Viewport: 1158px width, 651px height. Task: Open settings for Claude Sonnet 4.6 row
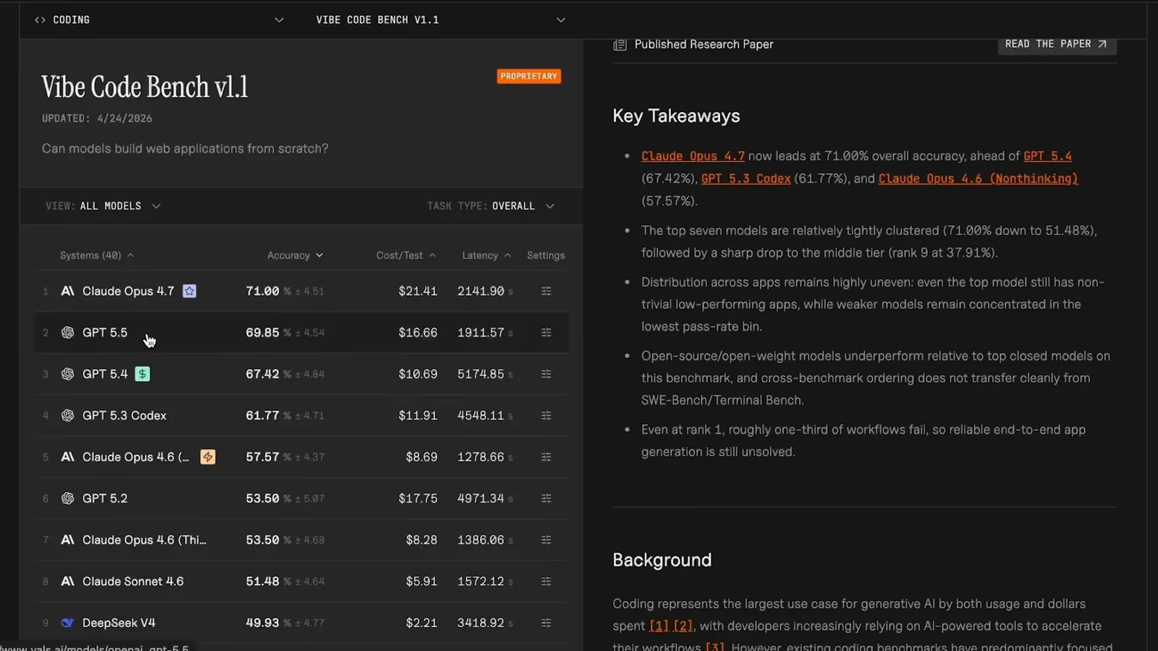[546, 582]
